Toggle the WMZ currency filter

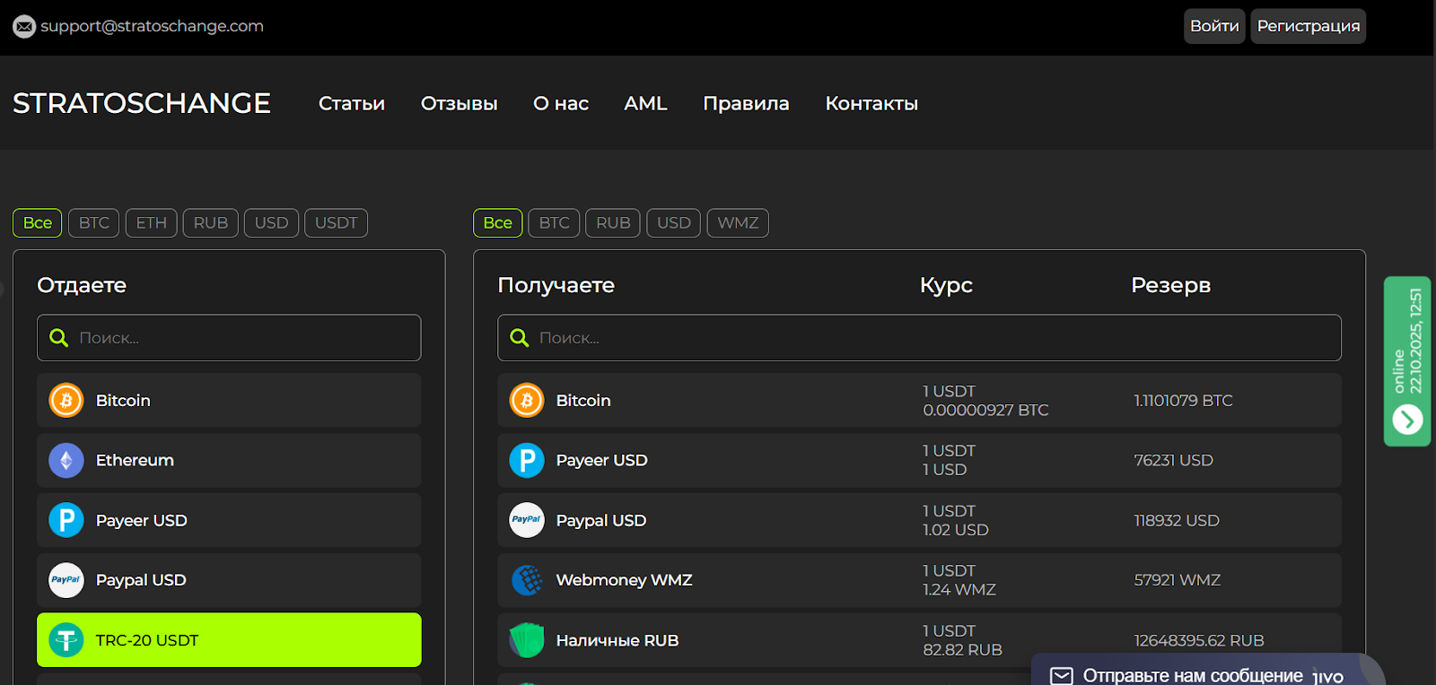[737, 223]
